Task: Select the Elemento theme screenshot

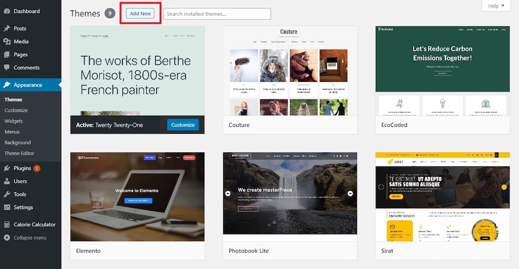Action: coord(138,196)
